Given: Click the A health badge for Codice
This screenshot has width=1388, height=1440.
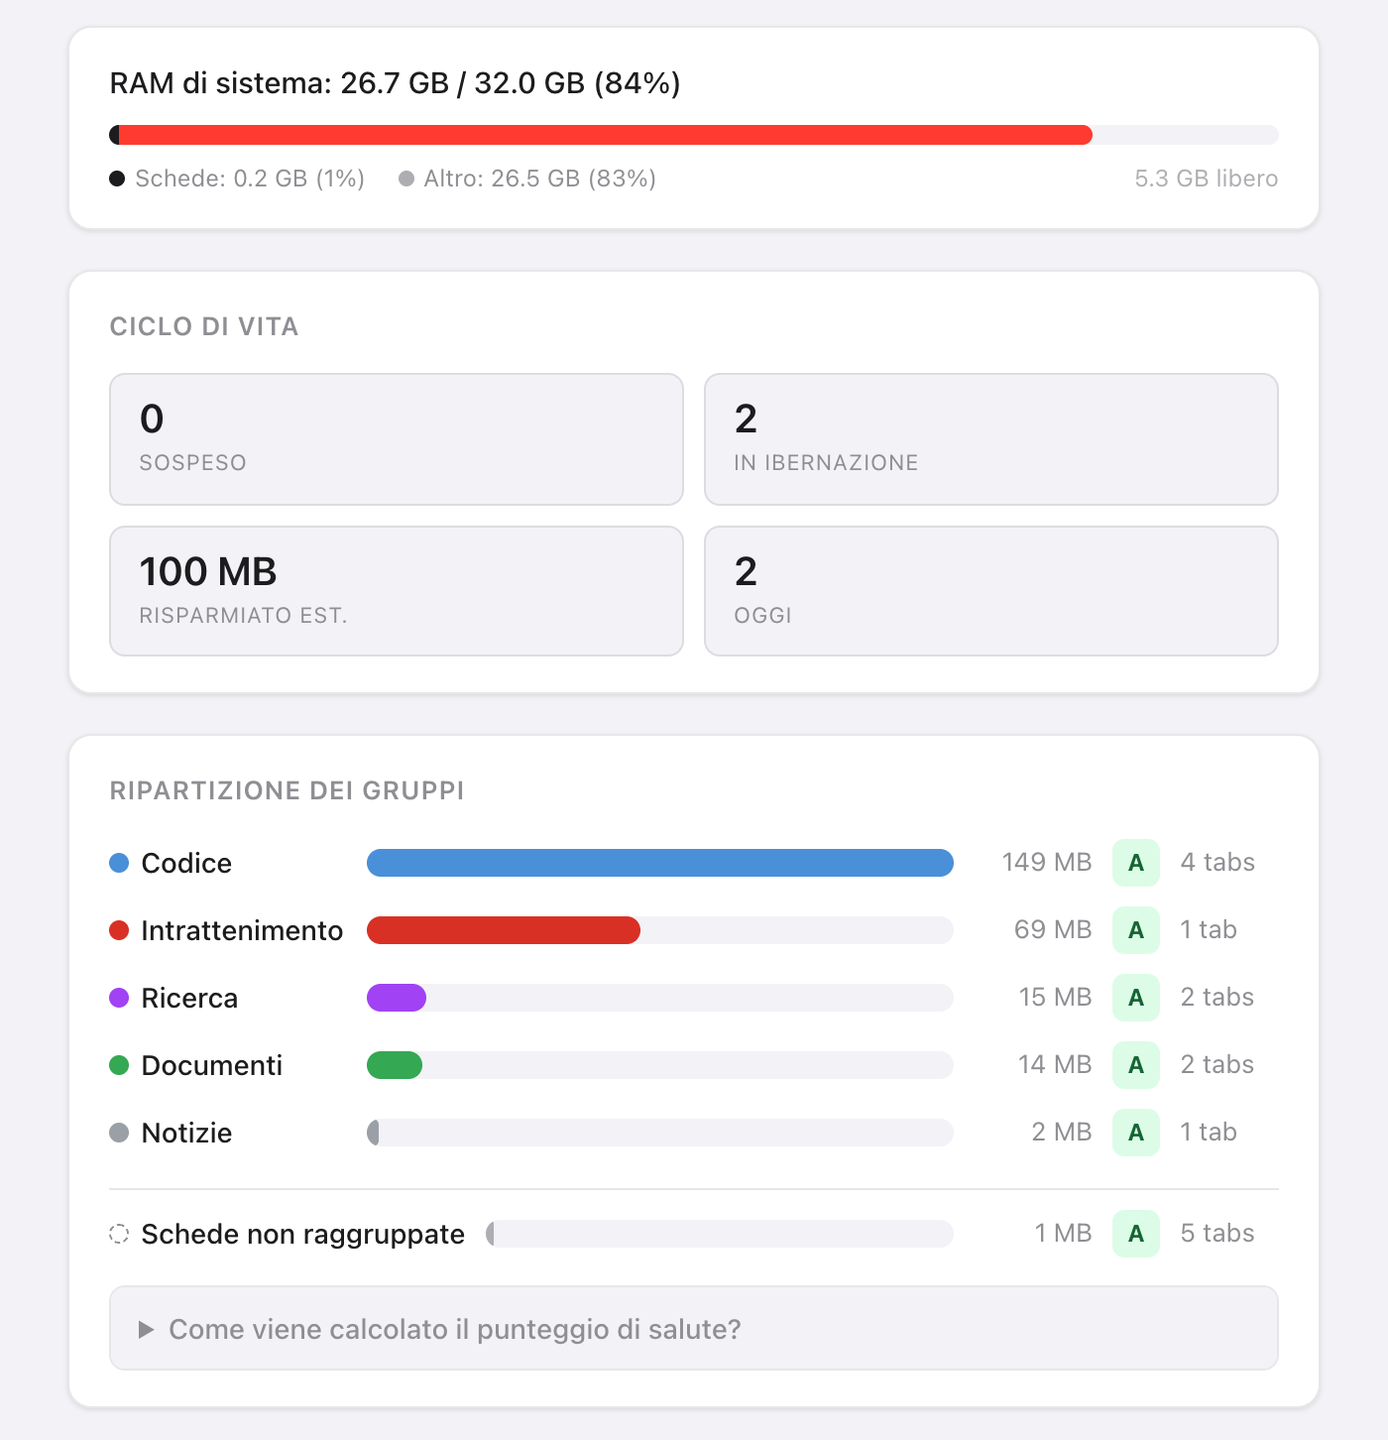Looking at the screenshot, I should 1136,863.
